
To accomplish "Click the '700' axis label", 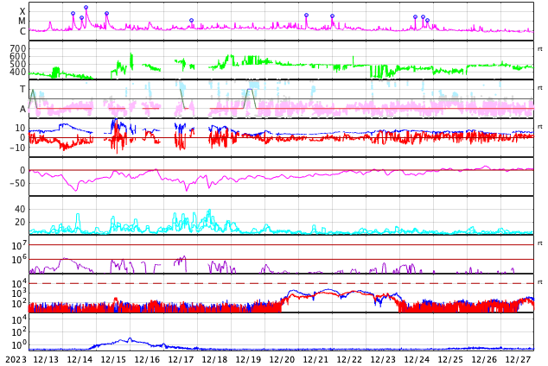I will tap(18, 48).
